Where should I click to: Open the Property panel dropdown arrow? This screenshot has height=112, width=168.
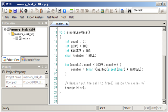[x=39, y=67]
